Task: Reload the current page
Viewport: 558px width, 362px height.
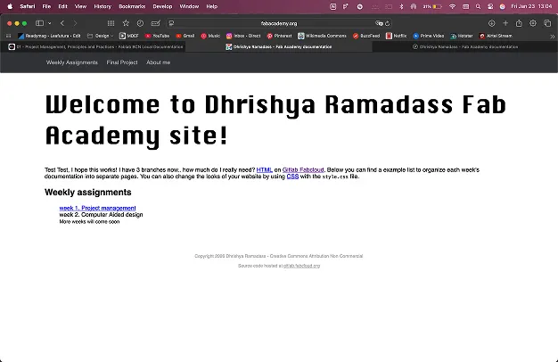Action: (387, 23)
